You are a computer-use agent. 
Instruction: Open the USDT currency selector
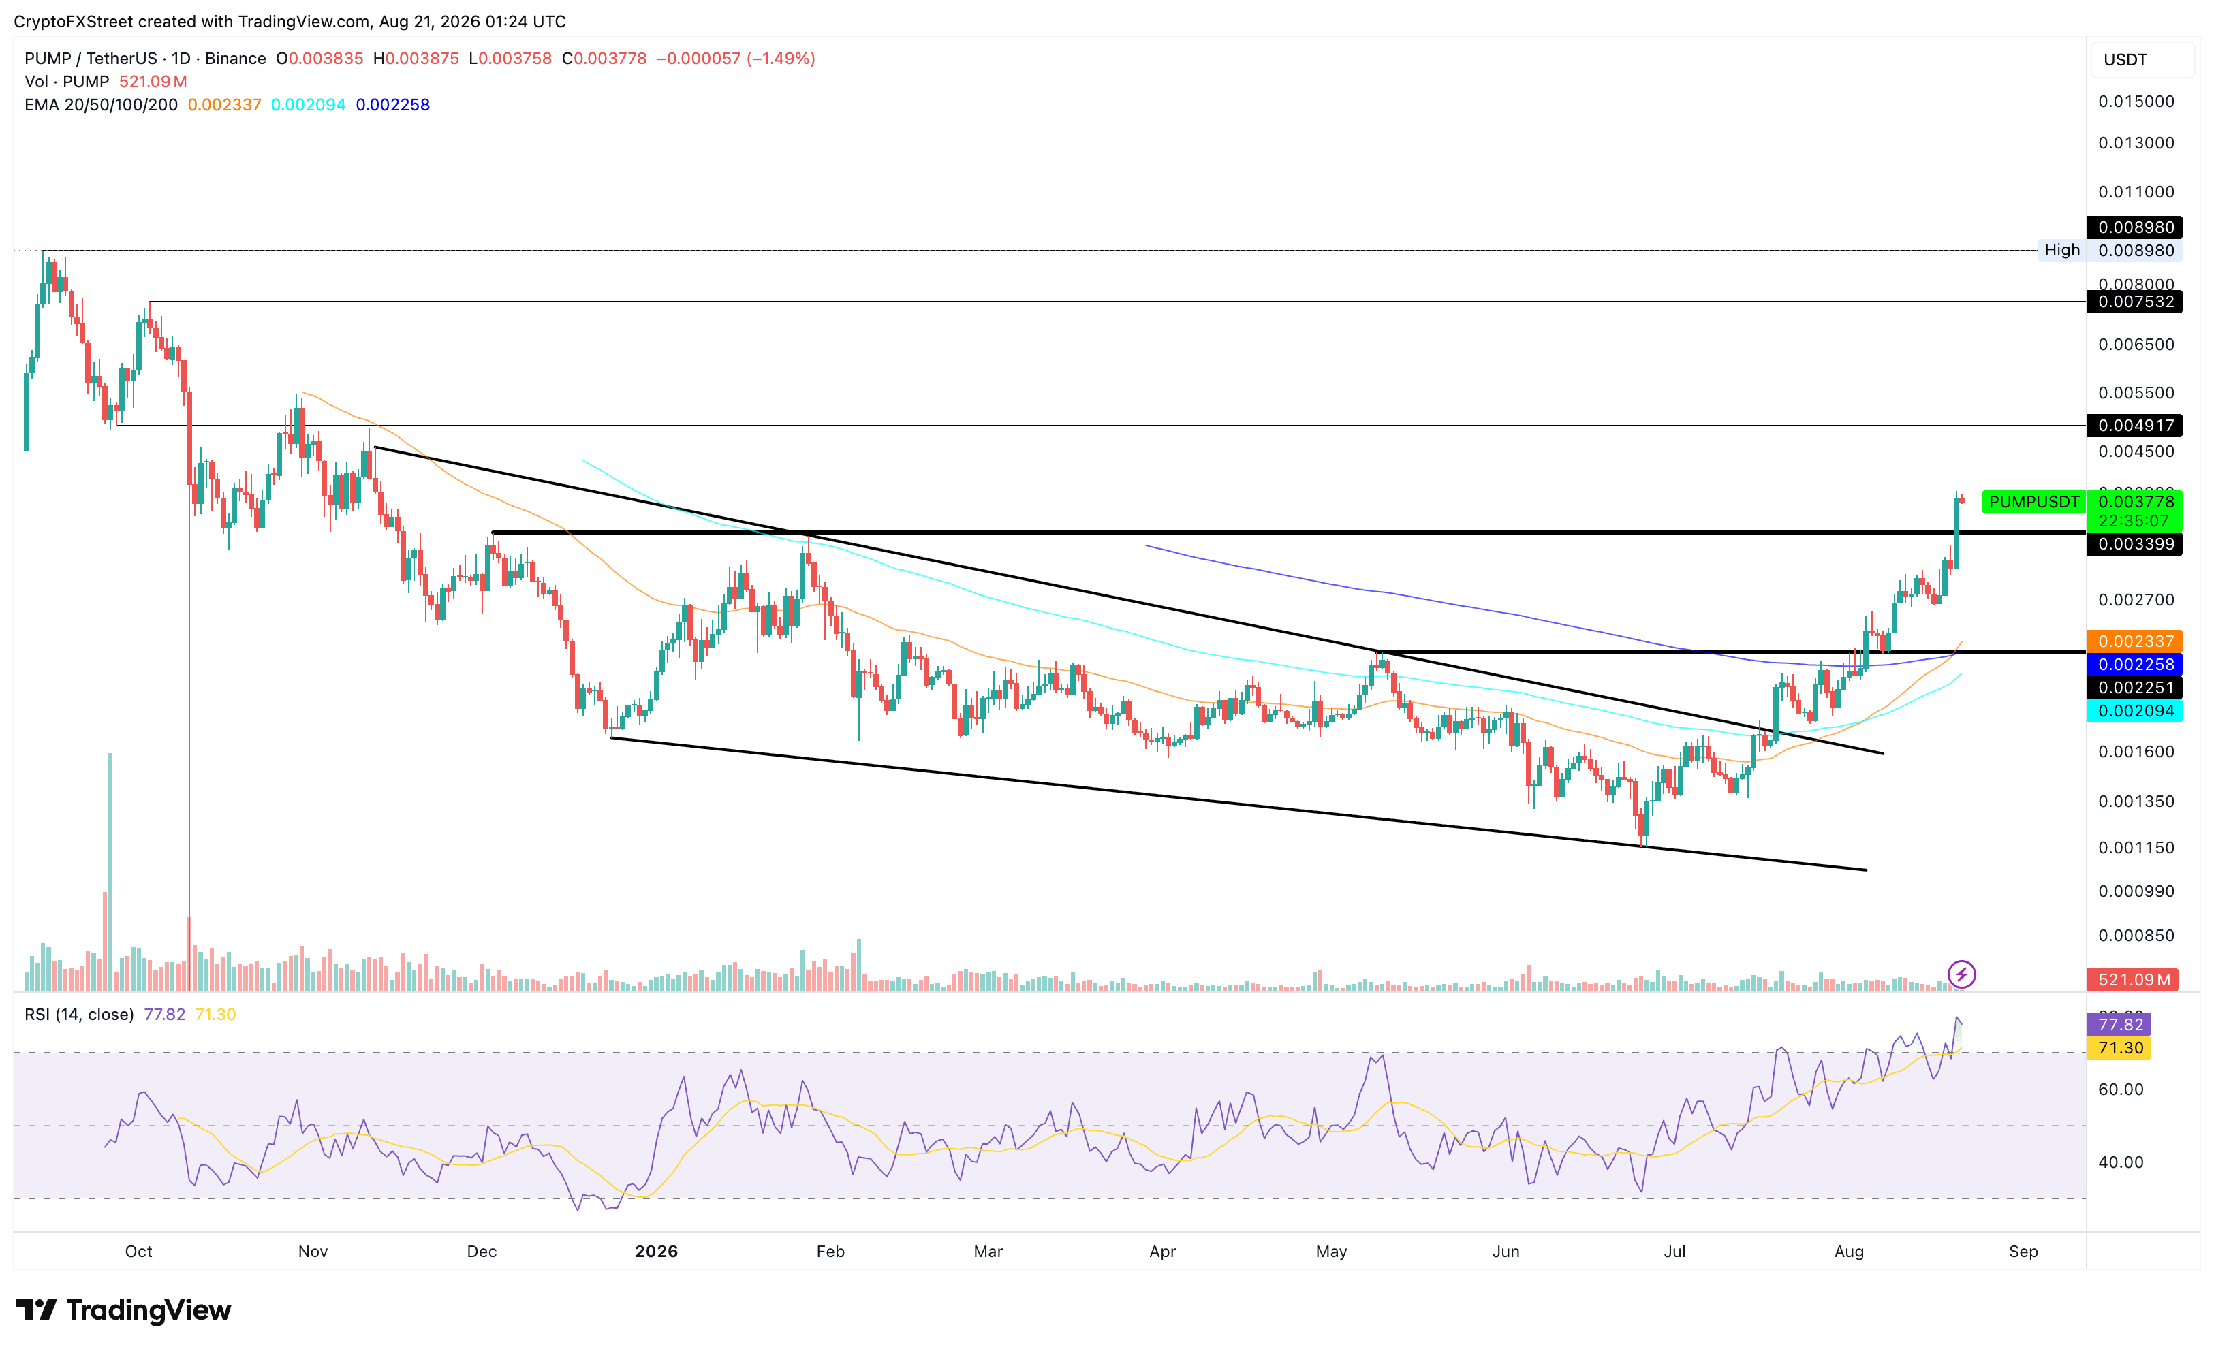coord(2143,59)
